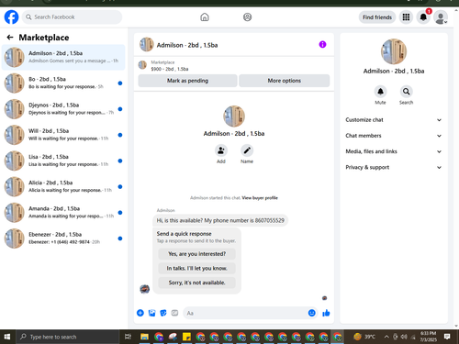Expand Privacy & support section
This screenshot has width=459, height=344.
point(394,167)
